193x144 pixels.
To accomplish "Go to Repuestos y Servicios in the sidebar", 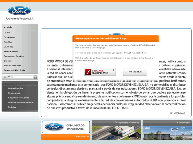I will click(x=14, y=56).
